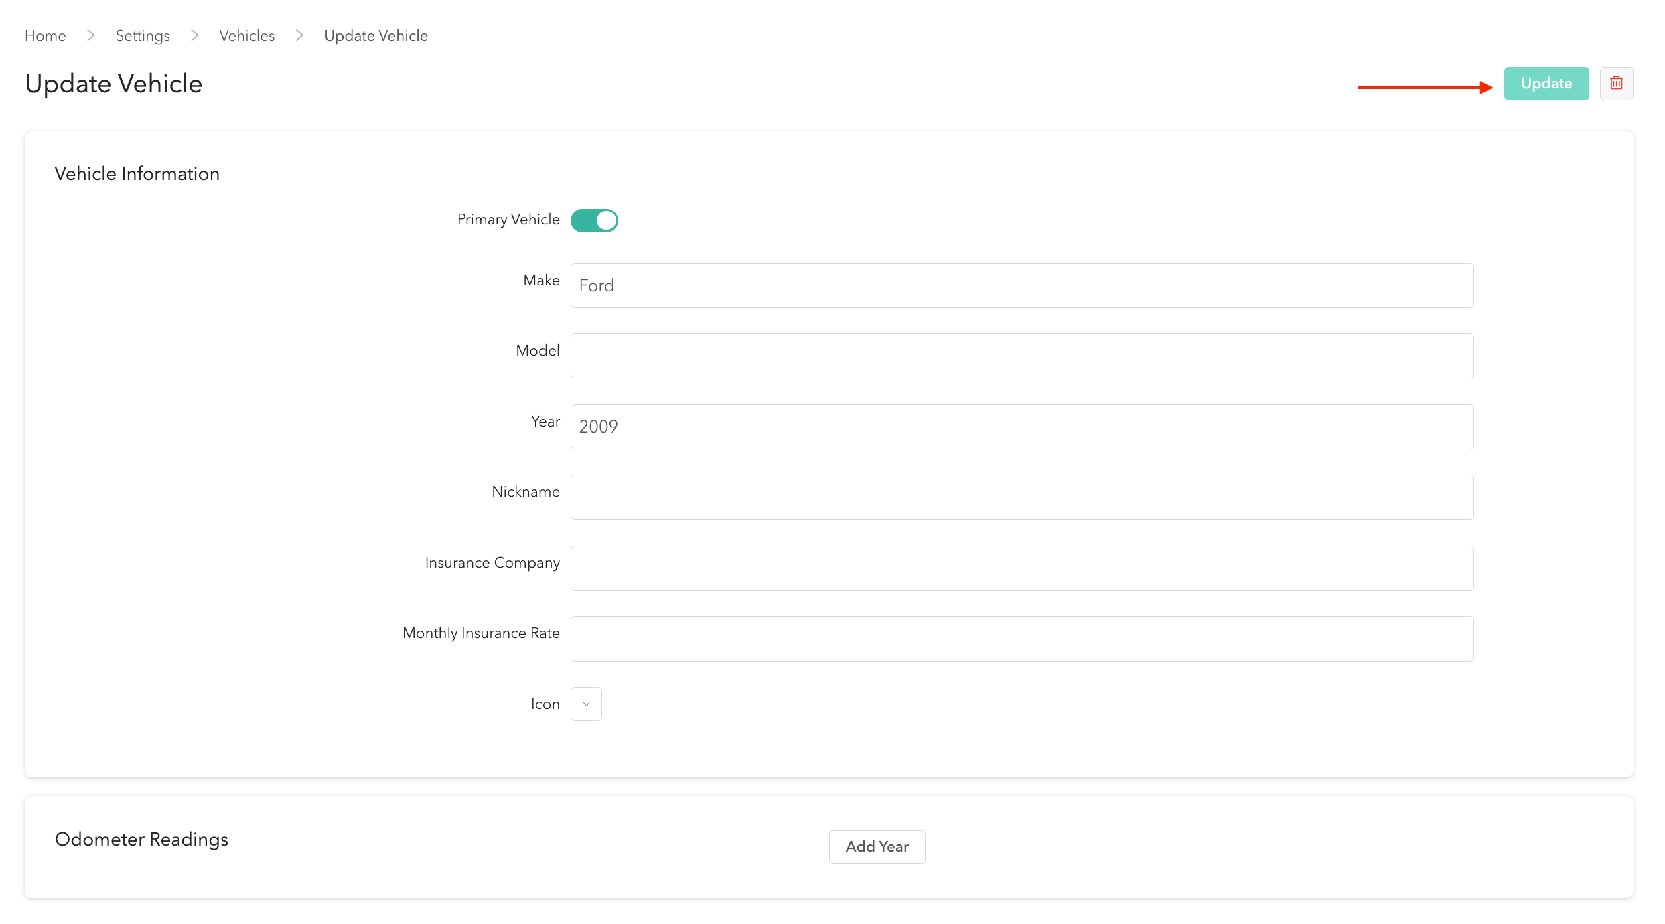Click the Monthly Insurance Rate field
The image size is (1665, 924).
[x=1021, y=639]
